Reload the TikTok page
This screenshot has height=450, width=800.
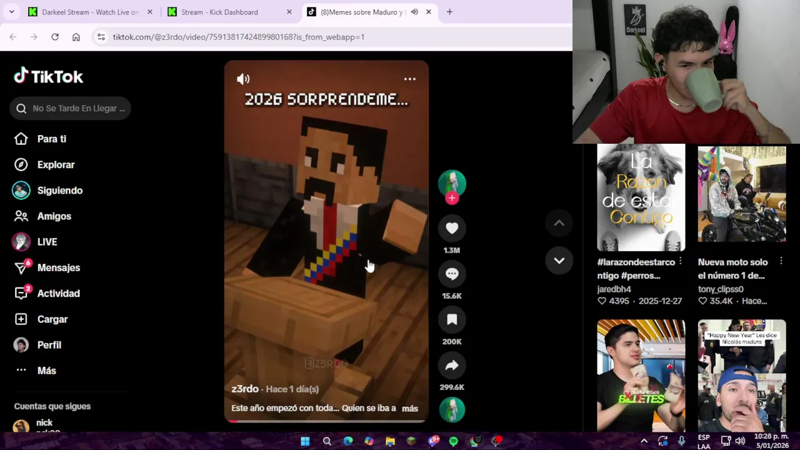point(55,37)
